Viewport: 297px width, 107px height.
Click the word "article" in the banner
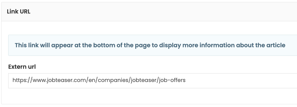[x=277, y=45]
